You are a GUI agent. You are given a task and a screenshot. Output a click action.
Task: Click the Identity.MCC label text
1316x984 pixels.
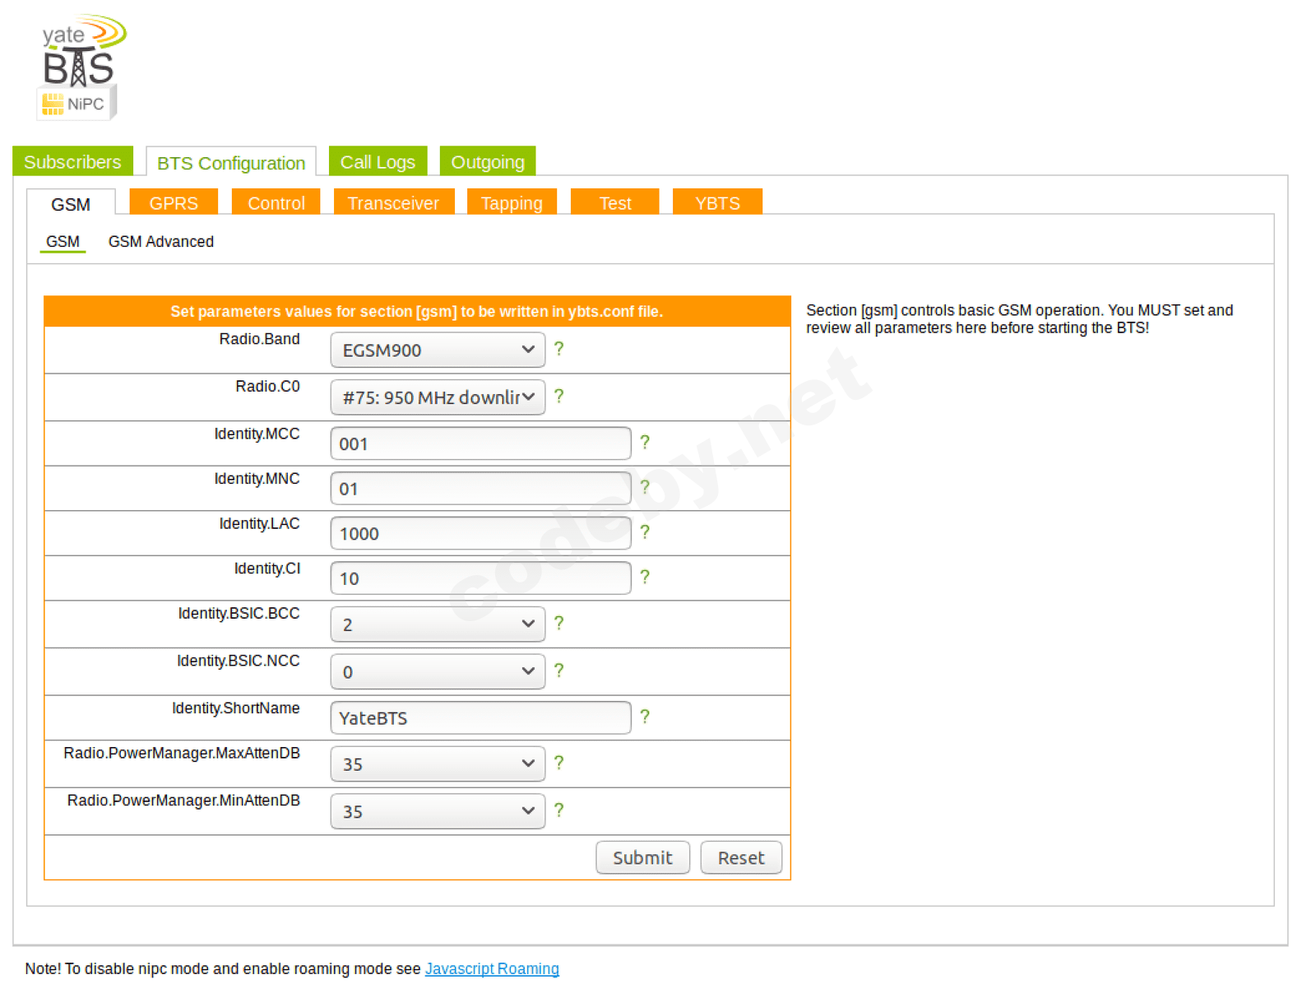click(x=257, y=434)
